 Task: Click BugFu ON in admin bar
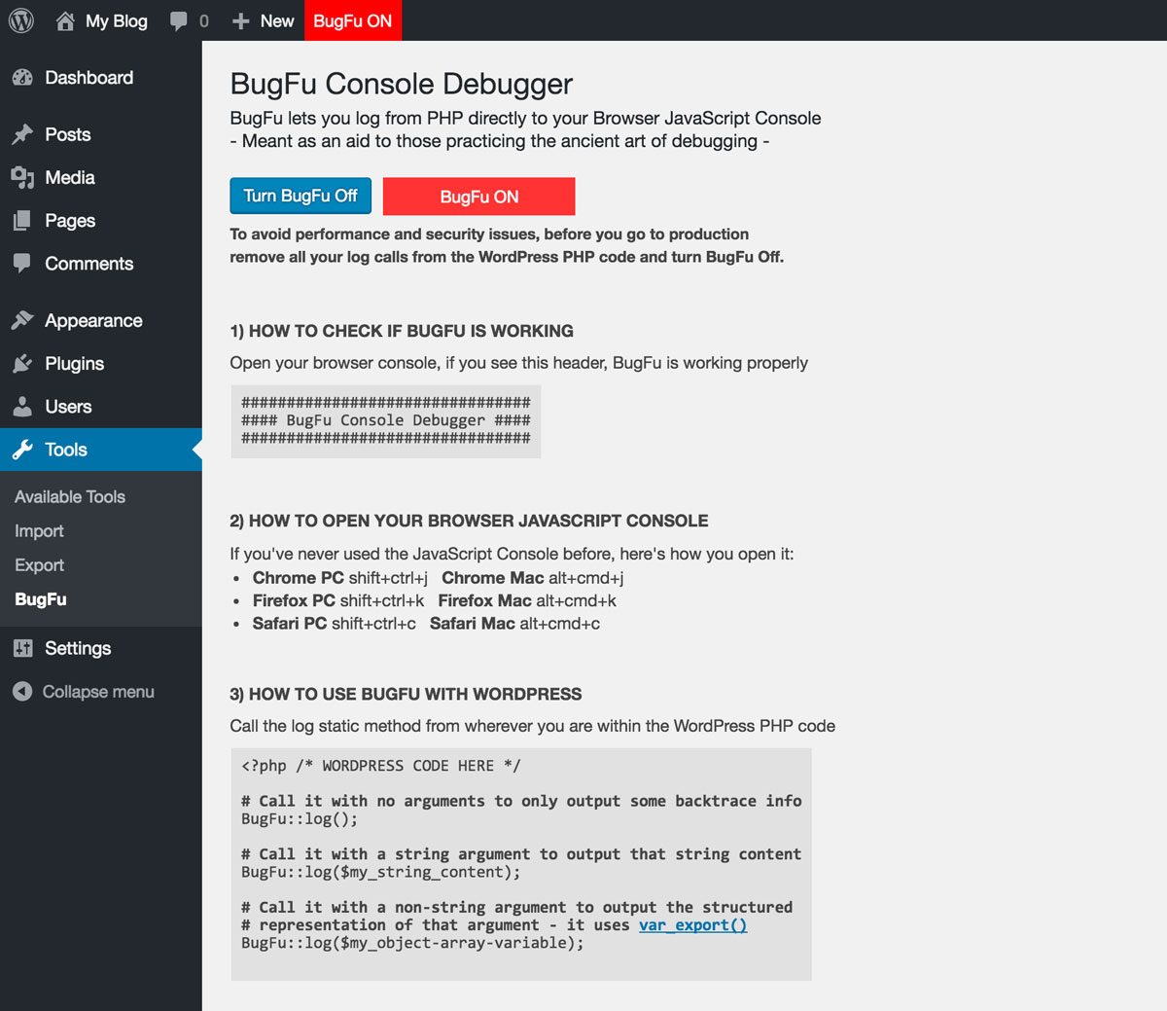point(353,20)
